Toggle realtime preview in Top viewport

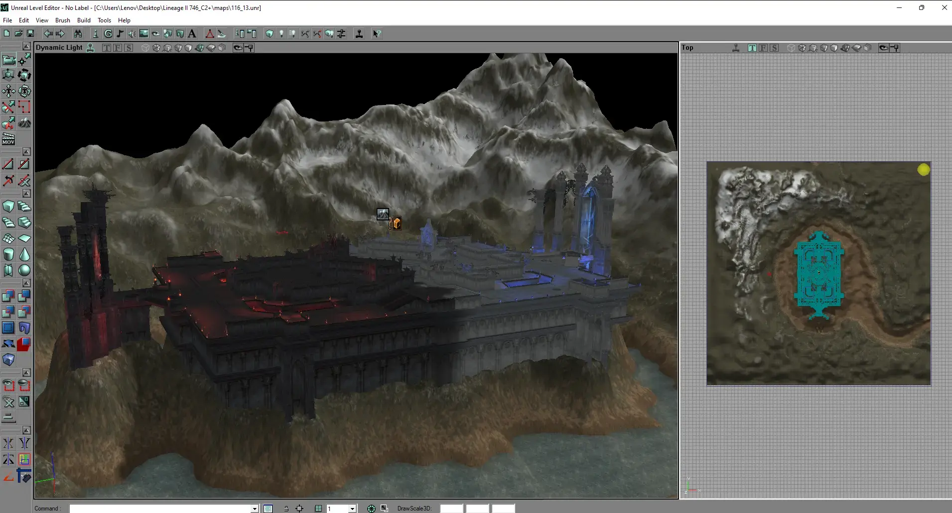tap(736, 48)
